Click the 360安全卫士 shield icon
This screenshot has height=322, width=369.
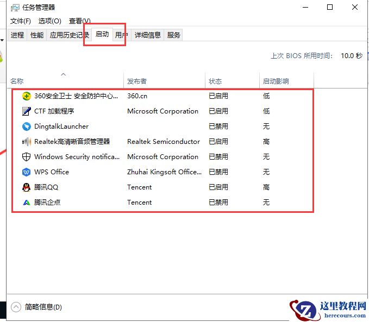(26, 96)
